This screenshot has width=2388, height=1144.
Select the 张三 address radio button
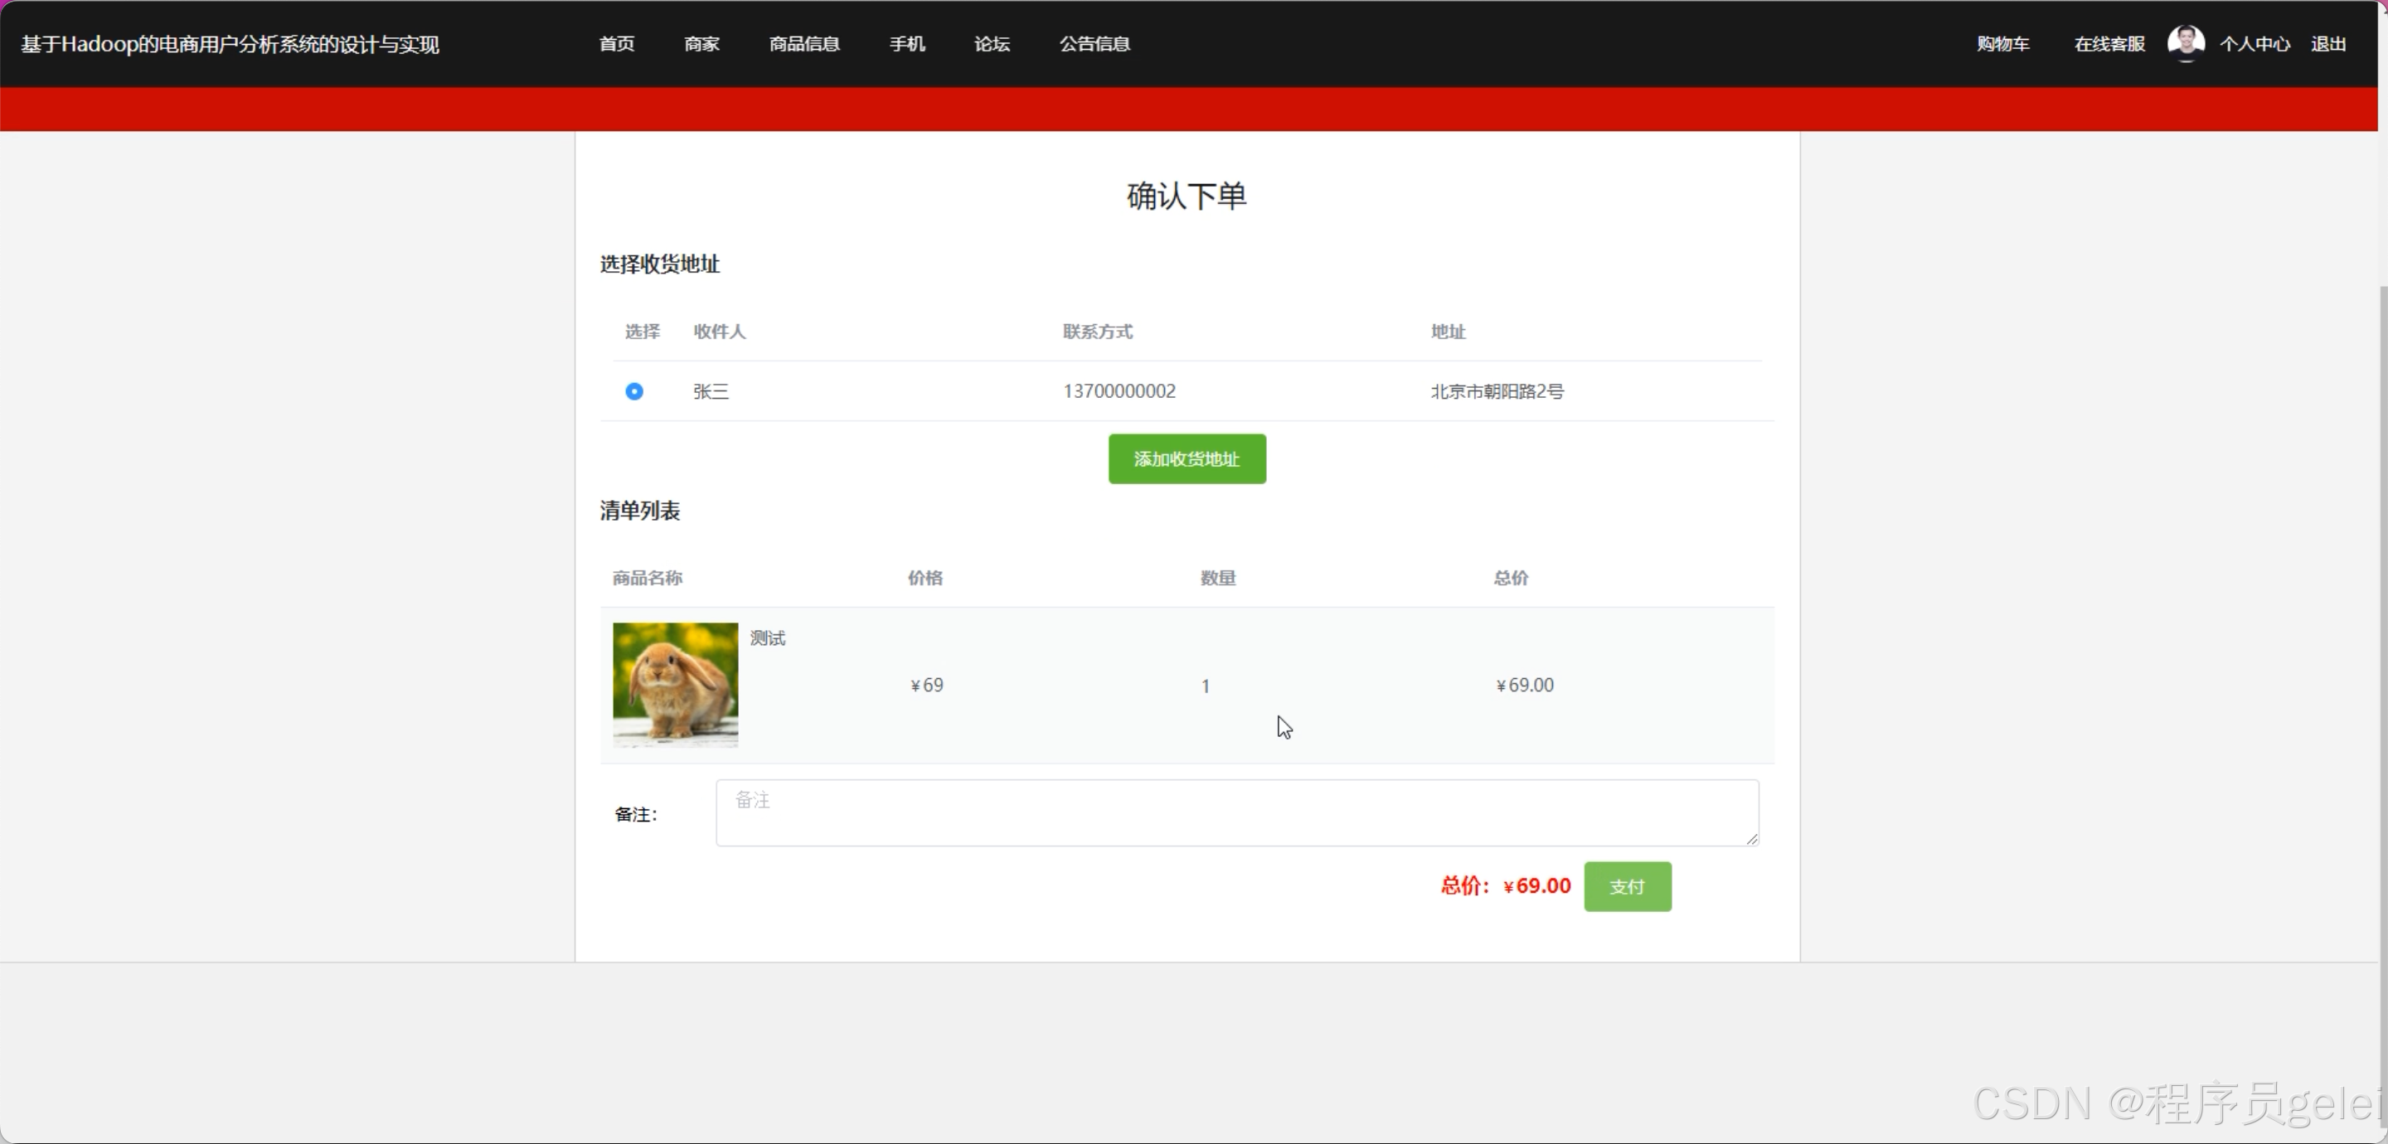[634, 391]
